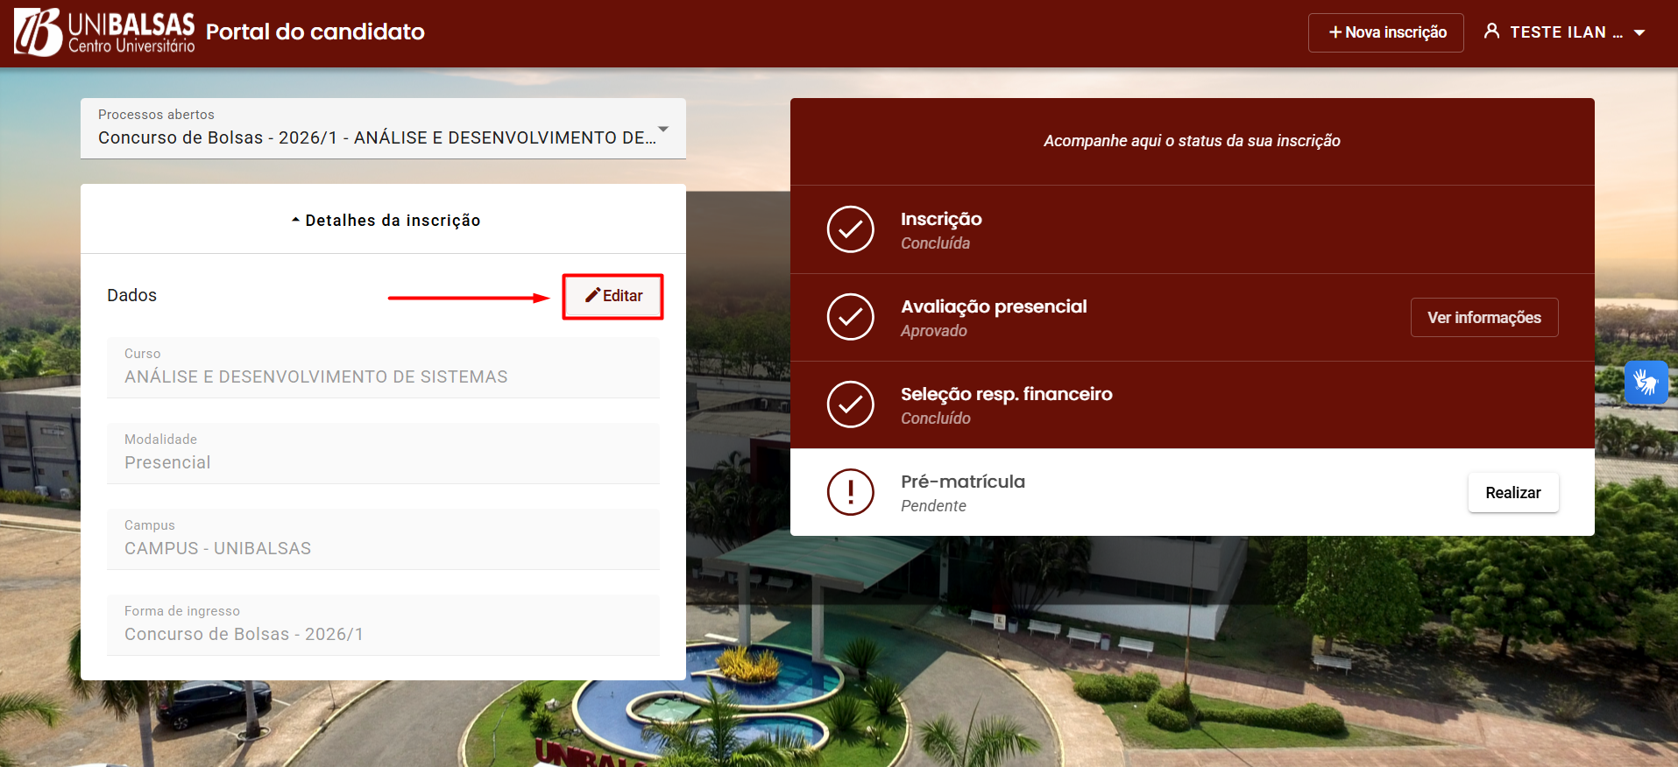1678x767 pixels.
Task: Select the Pré-matrícula Pendente status row
Action: click(x=1139, y=492)
